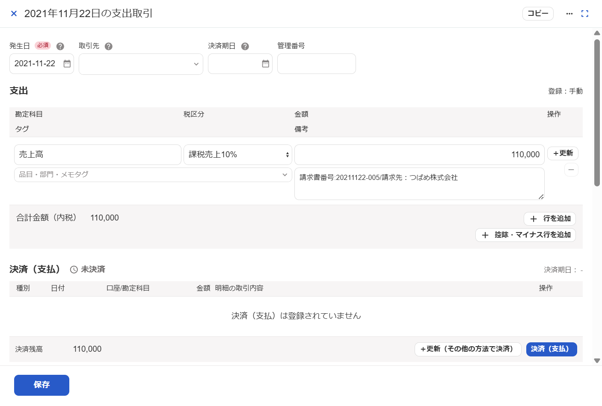This screenshot has width=602, height=406.
Task: Click the 勘定科目 field showing 売上高
Action: [x=98, y=155]
